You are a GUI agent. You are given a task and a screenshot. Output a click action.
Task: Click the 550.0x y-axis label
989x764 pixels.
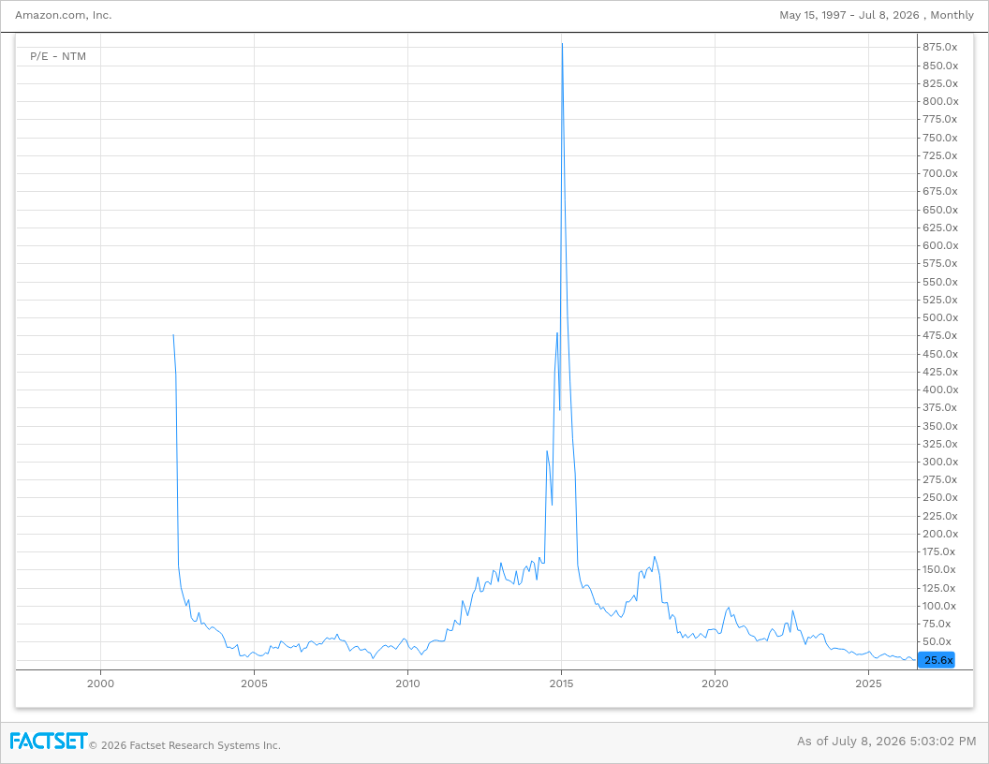(940, 282)
